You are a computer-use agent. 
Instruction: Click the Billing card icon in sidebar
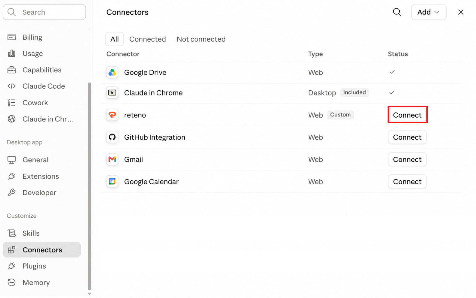(11, 37)
